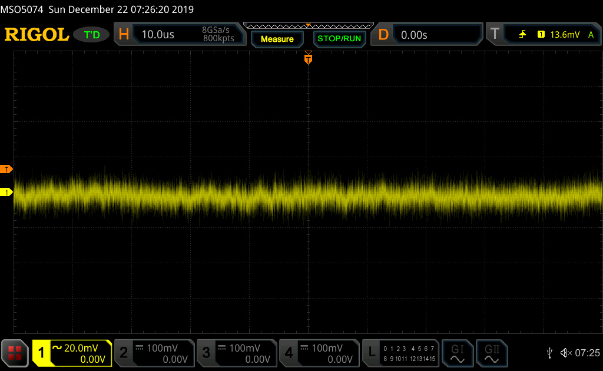Viewport: 603px width, 371px height.
Task: Click the 8GSa/s sample rate readout
Action: [216, 30]
